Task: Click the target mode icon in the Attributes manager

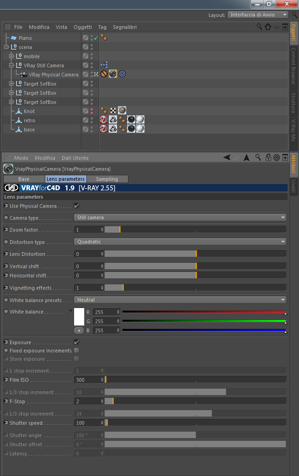Action: [x=277, y=157]
